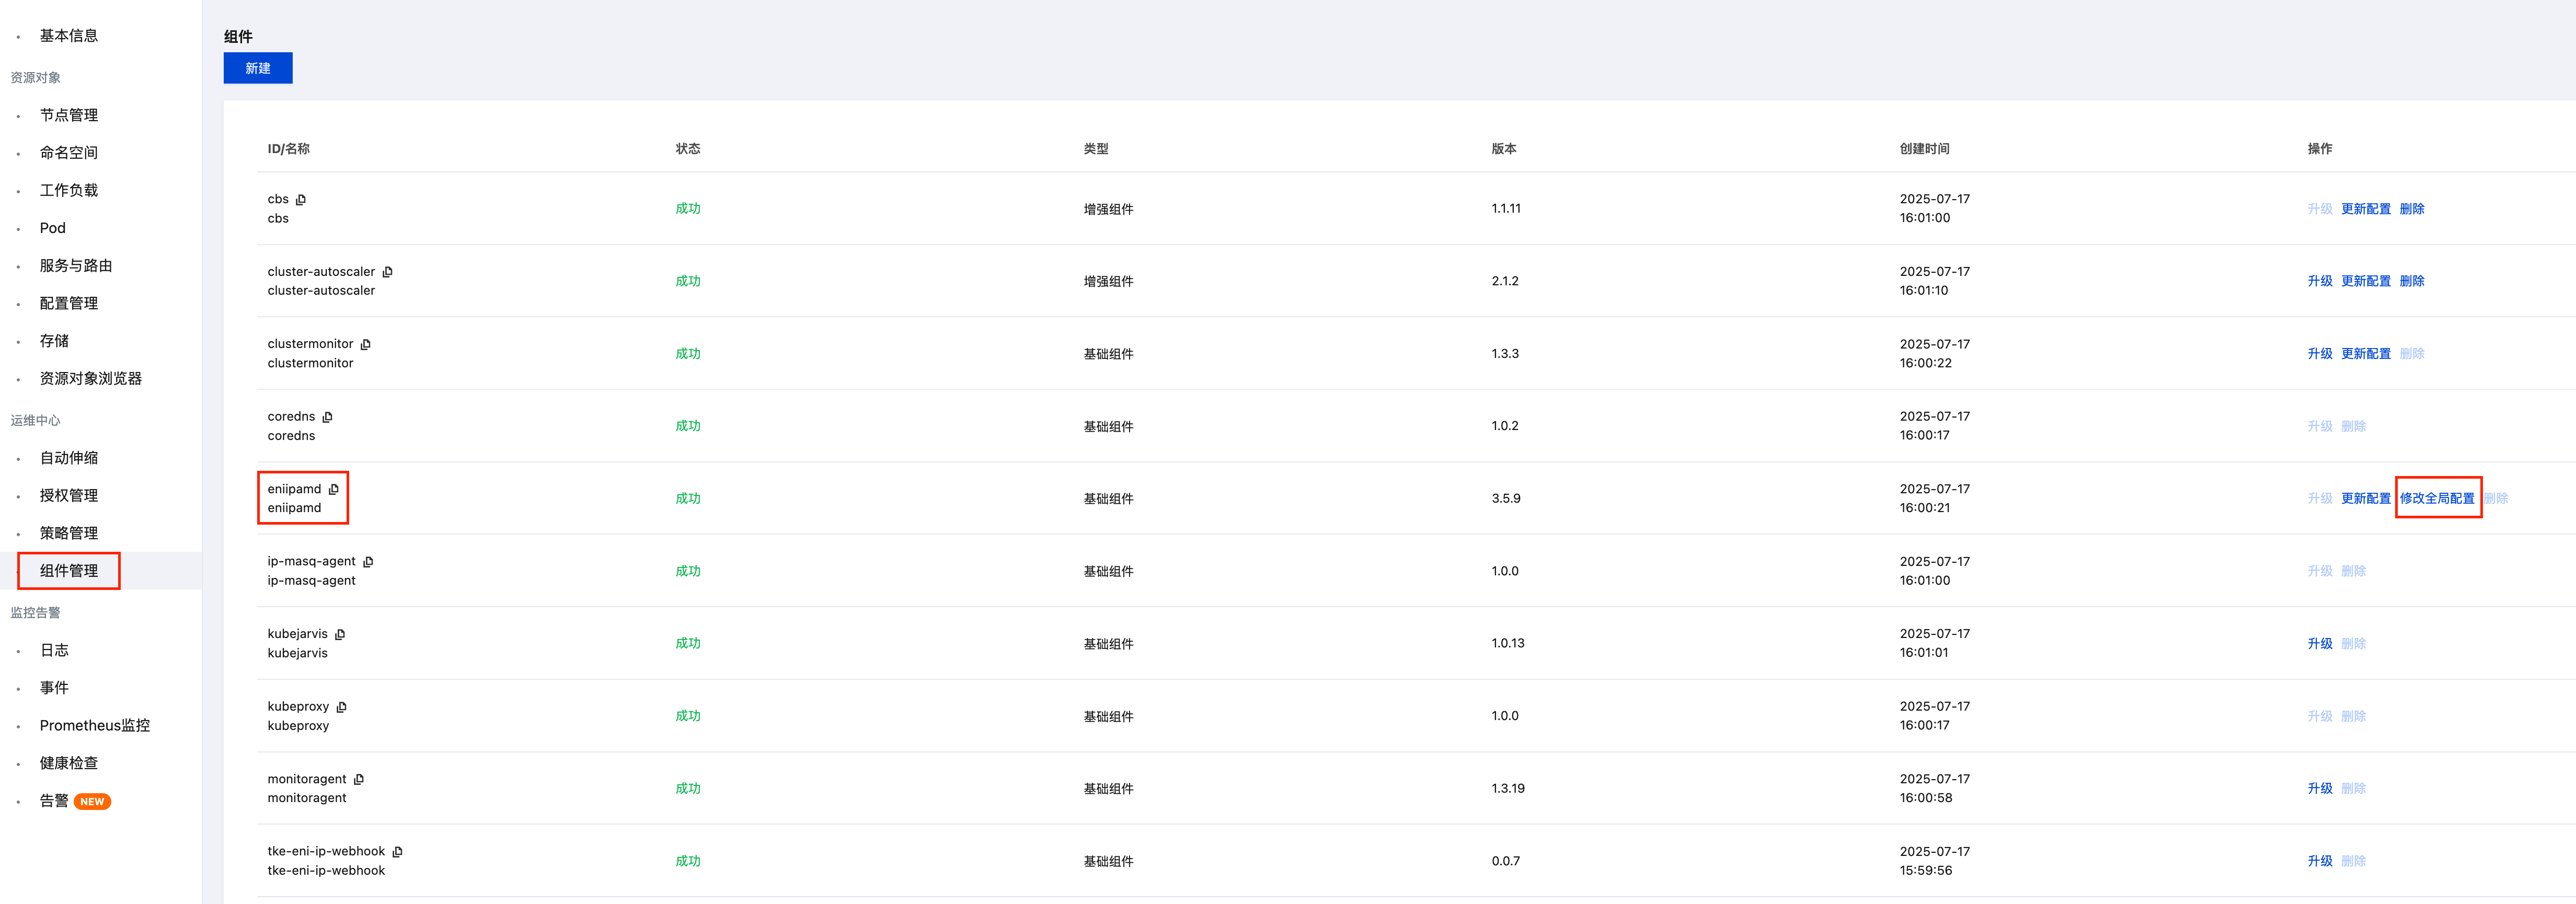Copy the coredns component ID
The width and height of the screenshot is (2576, 904).
[x=328, y=417]
